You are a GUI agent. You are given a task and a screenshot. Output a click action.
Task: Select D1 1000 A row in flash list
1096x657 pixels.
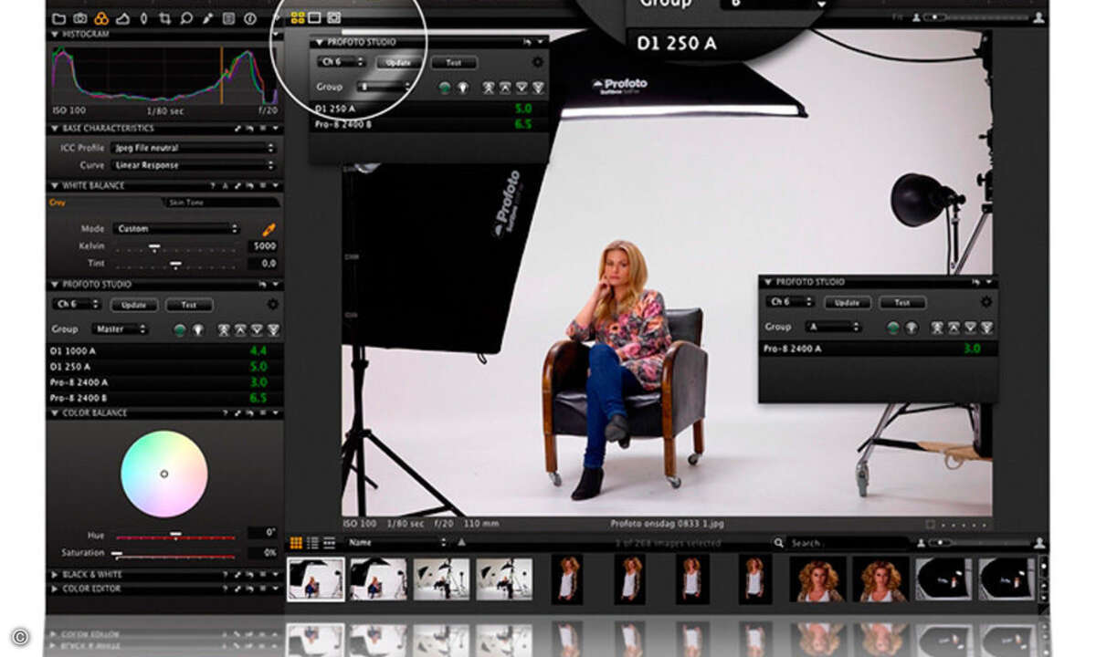163,350
